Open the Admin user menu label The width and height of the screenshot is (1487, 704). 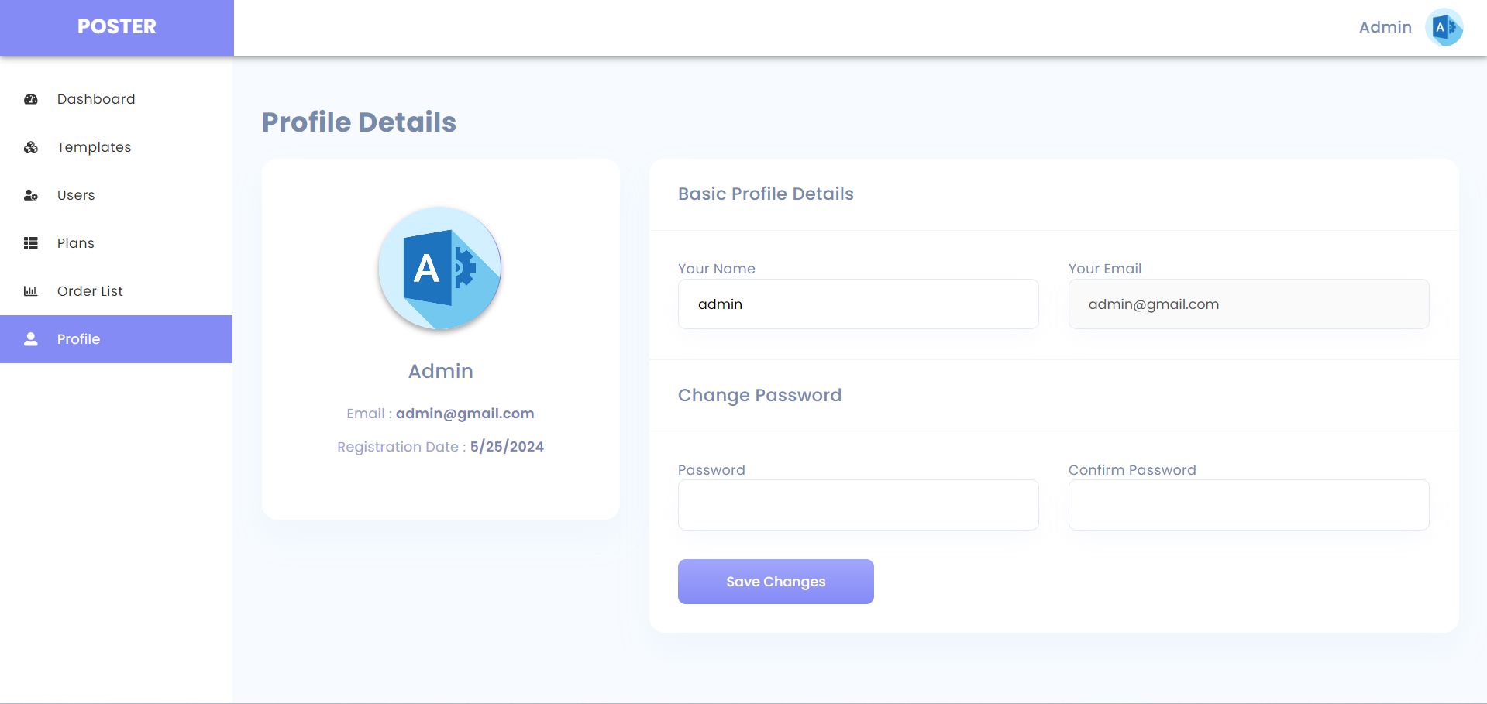coord(1385,27)
